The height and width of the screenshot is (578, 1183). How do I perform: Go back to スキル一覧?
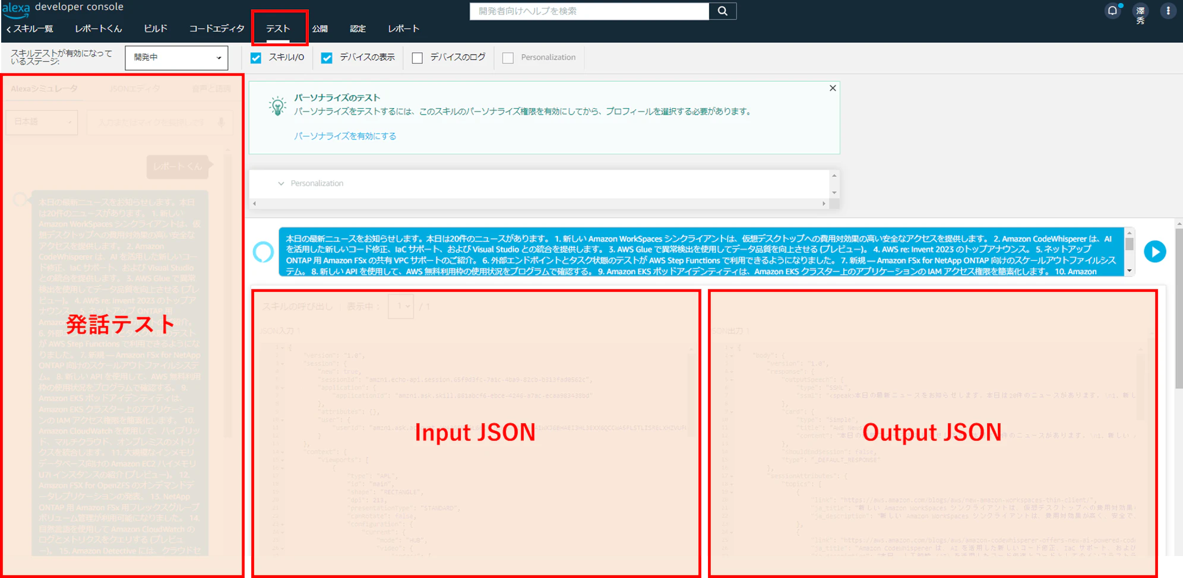pos(30,28)
